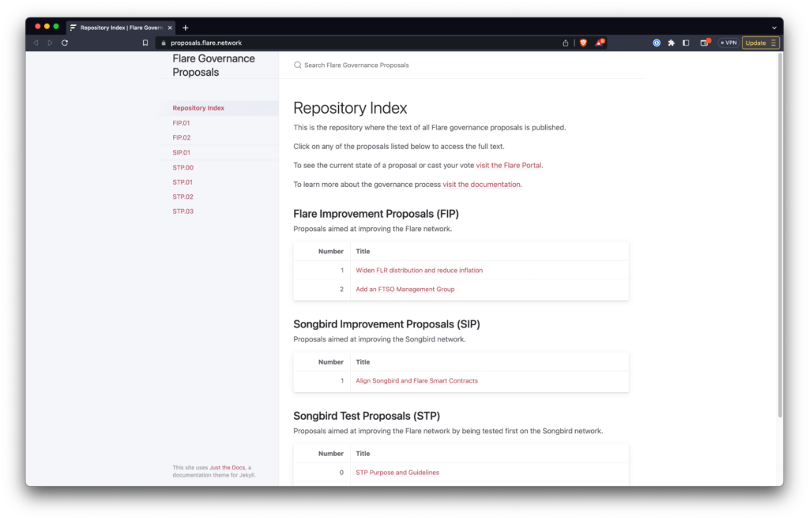Viewport: 809px width, 520px height.
Task: Open the share icon in the address bar
Action: tap(566, 43)
